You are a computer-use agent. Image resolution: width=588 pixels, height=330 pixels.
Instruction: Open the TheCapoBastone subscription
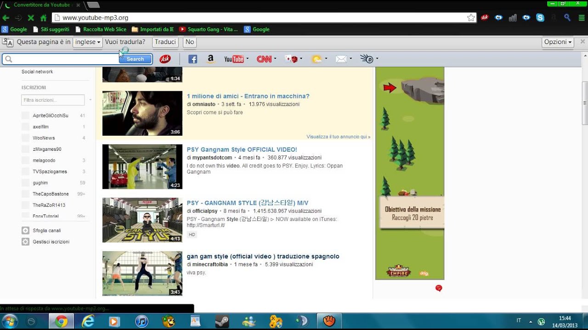point(51,194)
